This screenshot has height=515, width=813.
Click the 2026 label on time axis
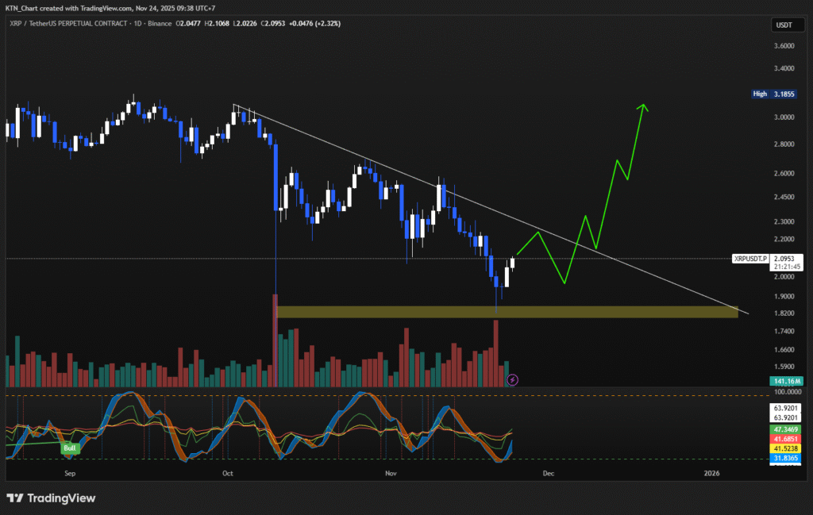711,474
